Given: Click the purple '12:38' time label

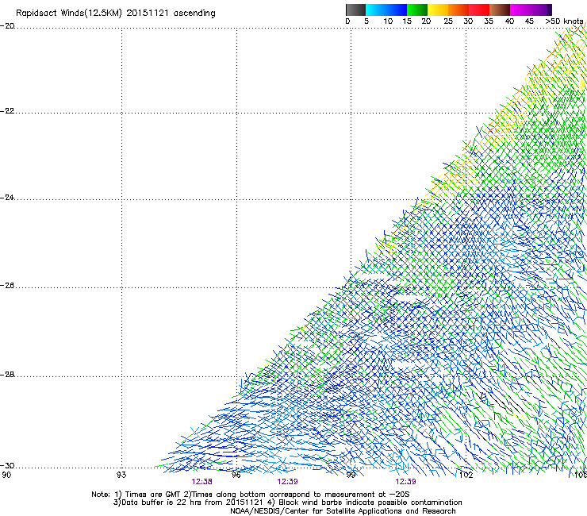Looking at the screenshot, I should click(x=201, y=482).
